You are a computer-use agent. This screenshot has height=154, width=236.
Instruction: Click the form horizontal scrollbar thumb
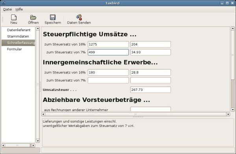coord(136,114)
